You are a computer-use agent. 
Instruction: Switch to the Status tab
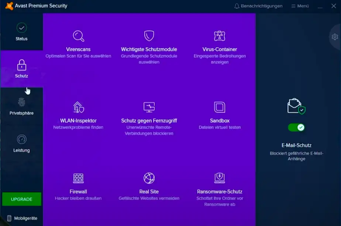pos(21,32)
